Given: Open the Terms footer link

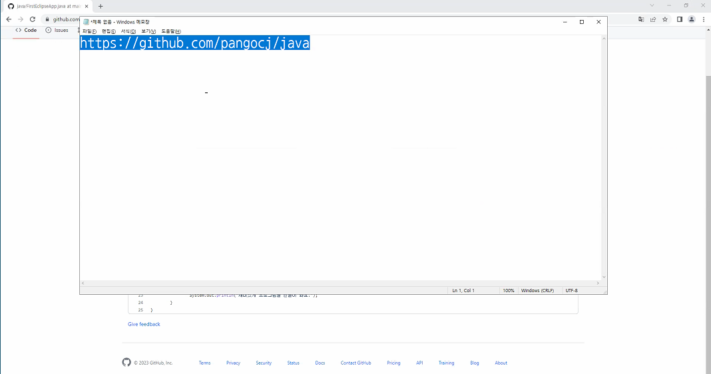Looking at the screenshot, I should coord(204,363).
